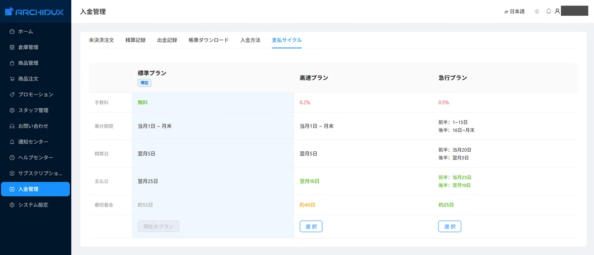Click the 商品管理 bag icon
Viewport: 594px width, 255px height.
point(12,63)
